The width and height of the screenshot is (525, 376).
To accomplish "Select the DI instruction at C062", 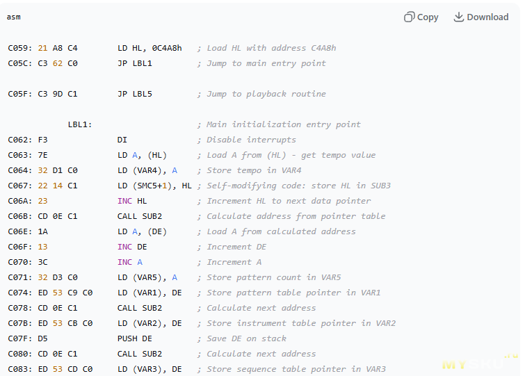I will click(x=122, y=140).
